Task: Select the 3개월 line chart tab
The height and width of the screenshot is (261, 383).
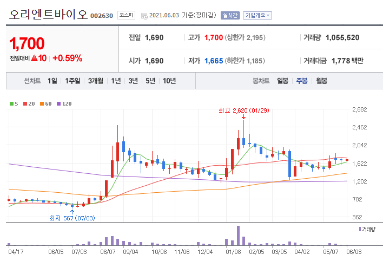Action: click(x=96, y=81)
